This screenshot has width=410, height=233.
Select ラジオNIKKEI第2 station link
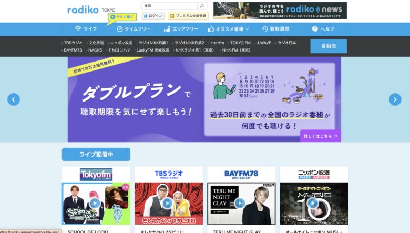coord(189,43)
